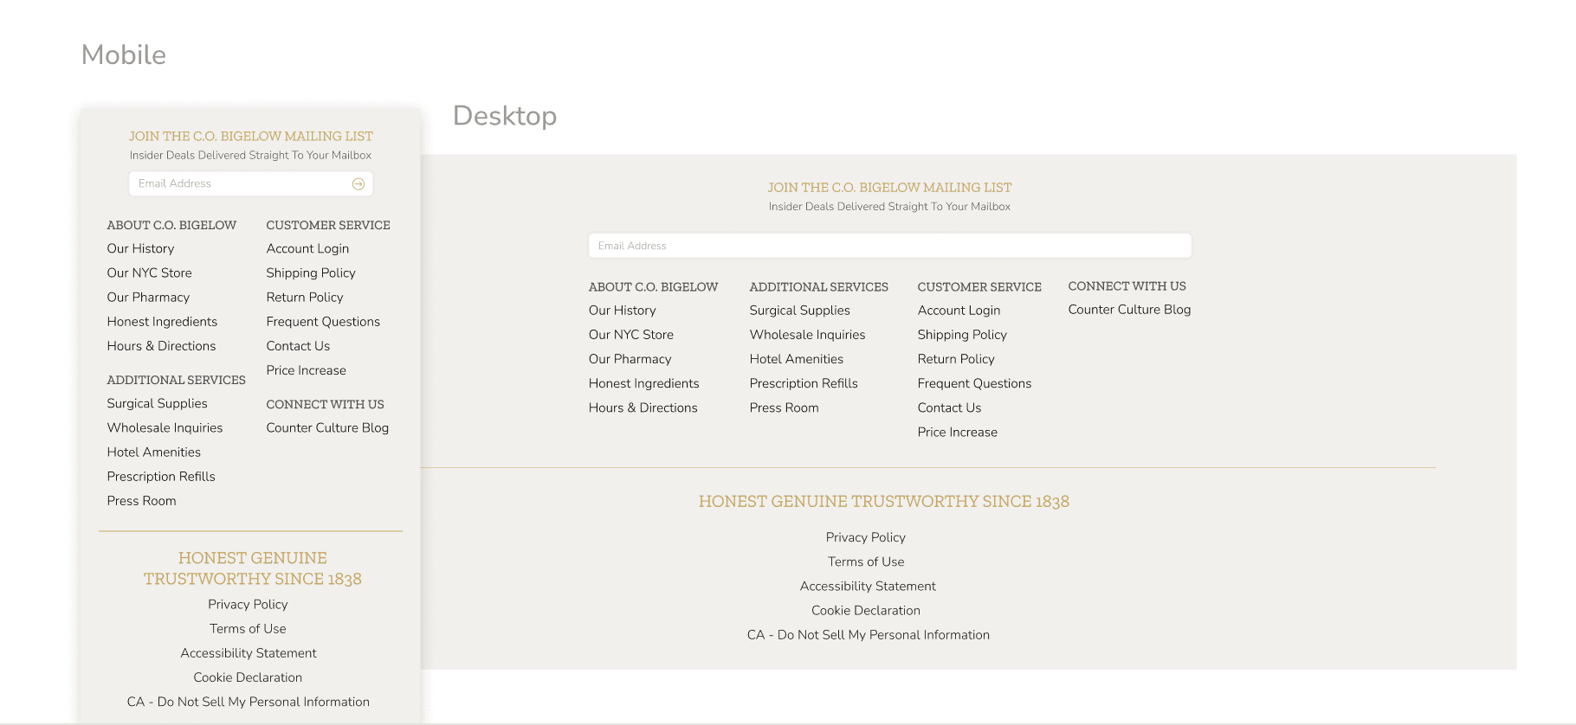
Task: Open Our NYC Store in desktop footer
Action: point(630,334)
